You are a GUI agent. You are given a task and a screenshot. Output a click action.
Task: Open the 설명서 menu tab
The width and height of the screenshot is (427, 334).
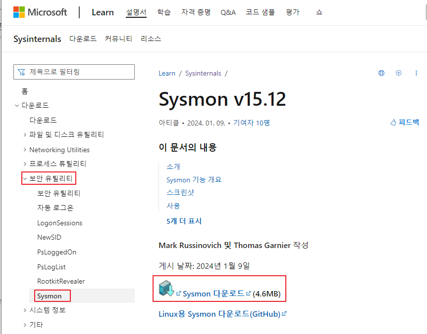click(x=136, y=12)
